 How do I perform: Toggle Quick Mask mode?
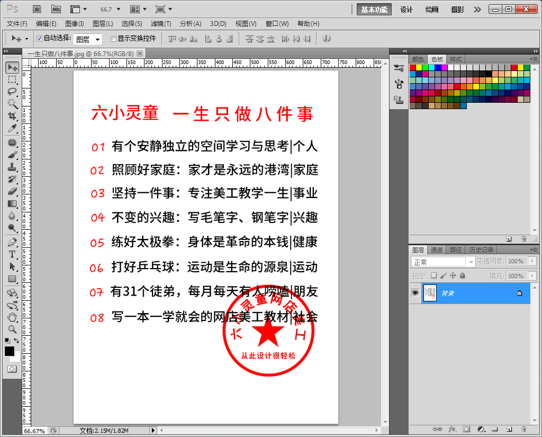click(x=12, y=369)
